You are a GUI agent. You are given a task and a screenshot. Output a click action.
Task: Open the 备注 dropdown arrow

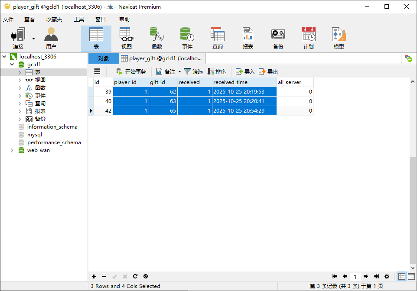coord(179,72)
